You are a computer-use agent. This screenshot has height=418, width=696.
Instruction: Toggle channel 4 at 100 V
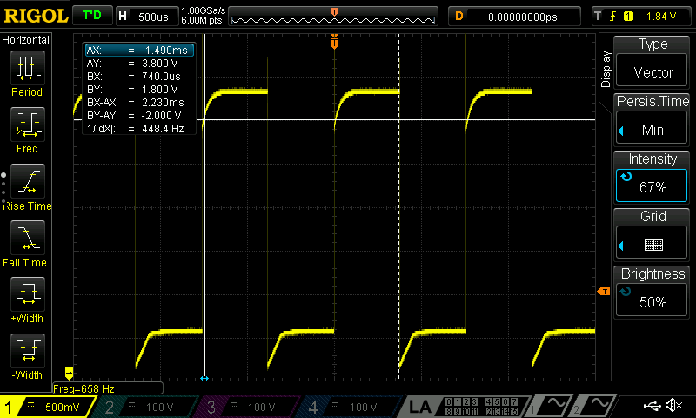point(351,407)
